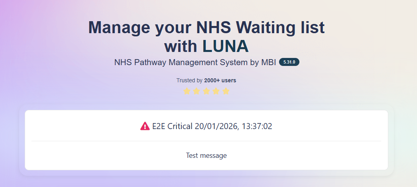Click the 5.31.0 version badge
417x187 pixels.
pos(289,62)
